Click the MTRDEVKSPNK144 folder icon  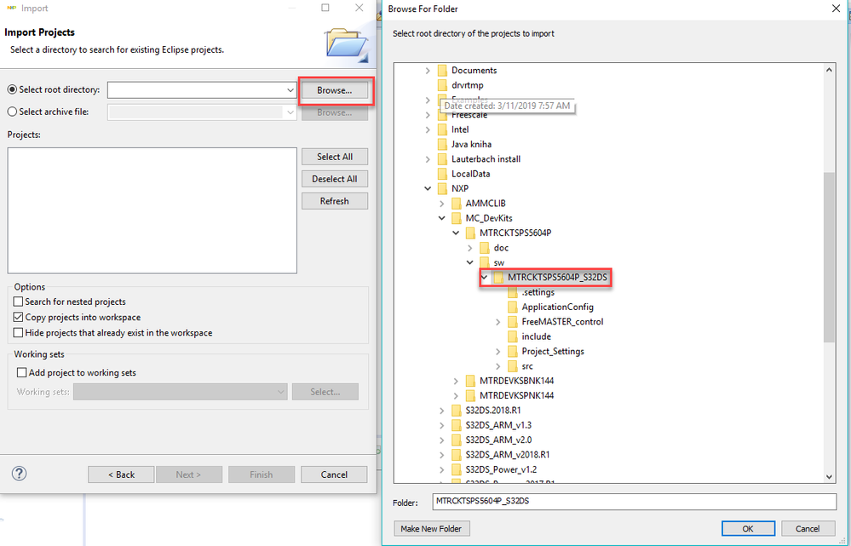470,396
